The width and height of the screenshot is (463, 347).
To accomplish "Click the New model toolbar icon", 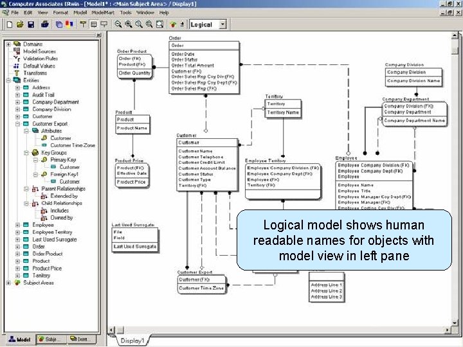I will (10, 24).
